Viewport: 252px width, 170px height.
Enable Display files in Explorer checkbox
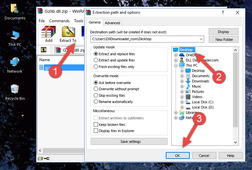[96, 131]
